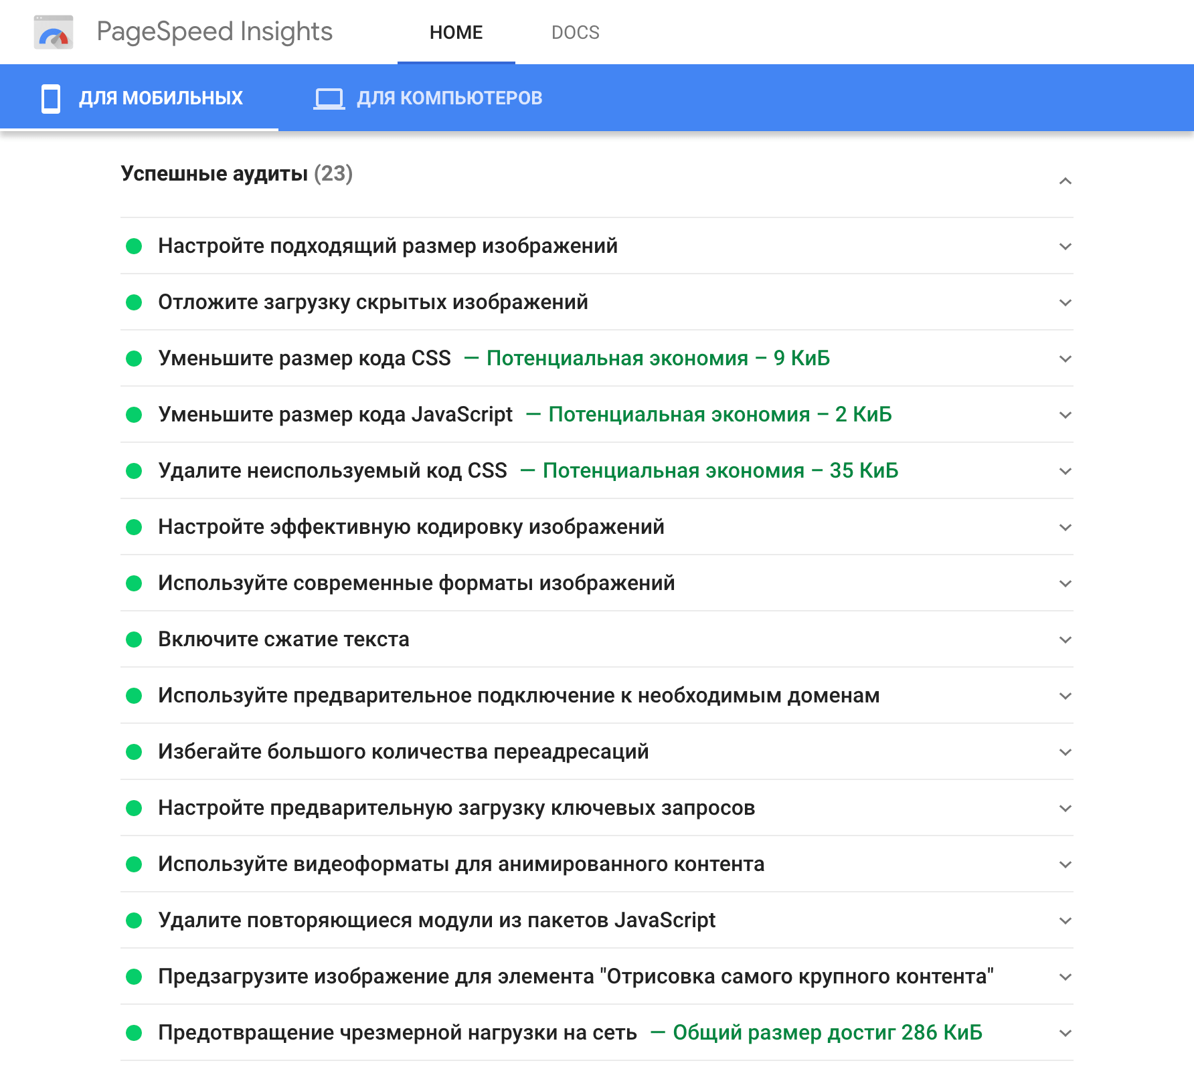Click green dot beside Избегайте большого количества переадресаций

(x=134, y=752)
